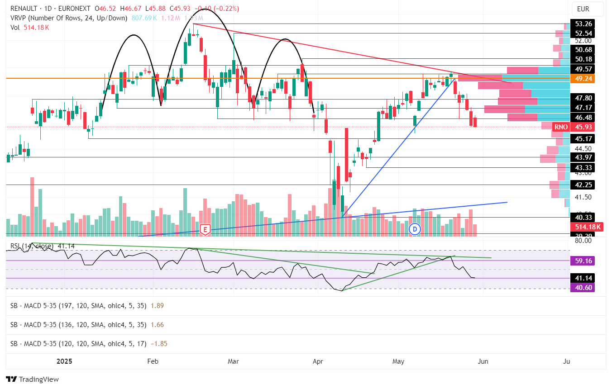The width and height of the screenshot is (612, 389).
Task: Click the Mar label on time axis
Action: pos(233,361)
